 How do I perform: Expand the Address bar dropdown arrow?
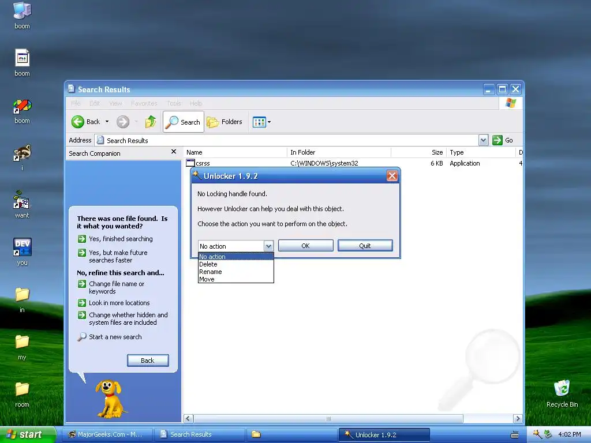point(483,140)
